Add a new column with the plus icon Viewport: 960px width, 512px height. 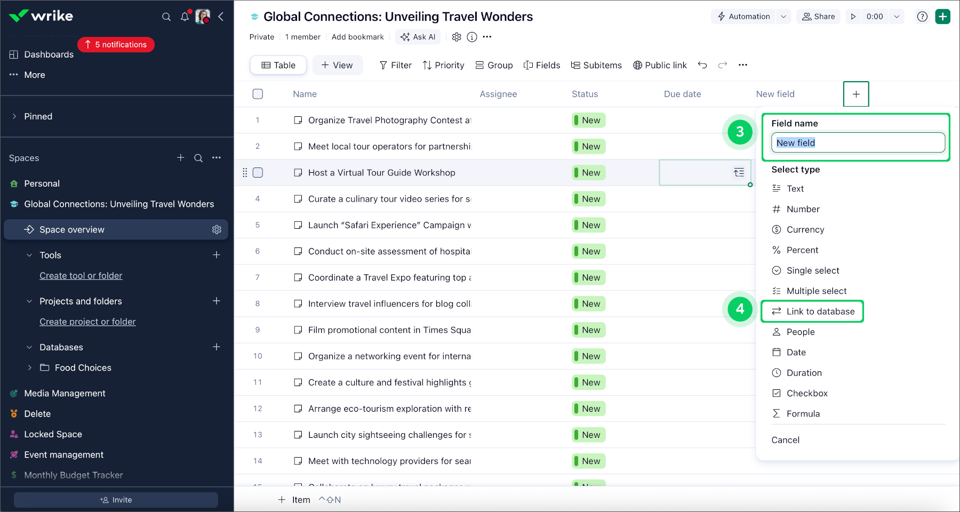click(856, 94)
